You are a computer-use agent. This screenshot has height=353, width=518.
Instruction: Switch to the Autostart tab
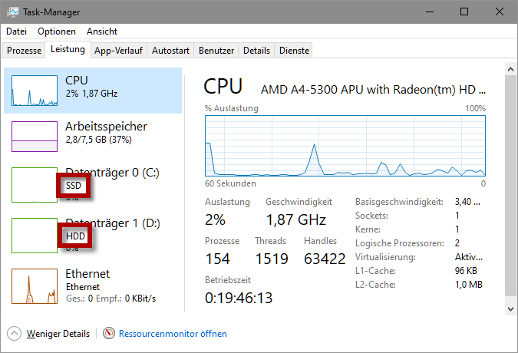pos(170,51)
